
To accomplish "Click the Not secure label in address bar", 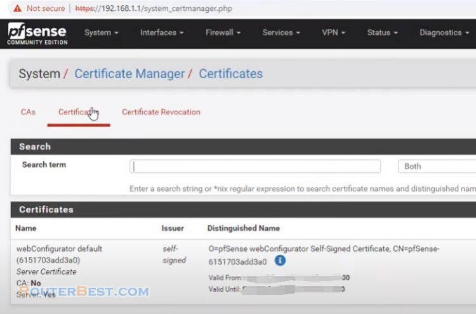I will pyautogui.click(x=46, y=8).
